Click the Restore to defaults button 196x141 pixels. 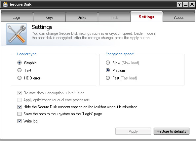(172, 131)
